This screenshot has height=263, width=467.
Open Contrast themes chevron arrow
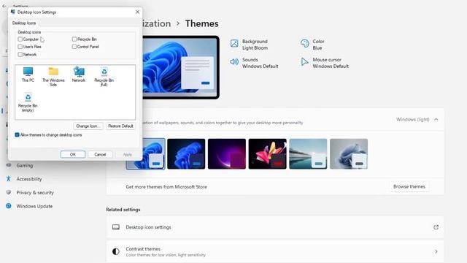coord(436,251)
